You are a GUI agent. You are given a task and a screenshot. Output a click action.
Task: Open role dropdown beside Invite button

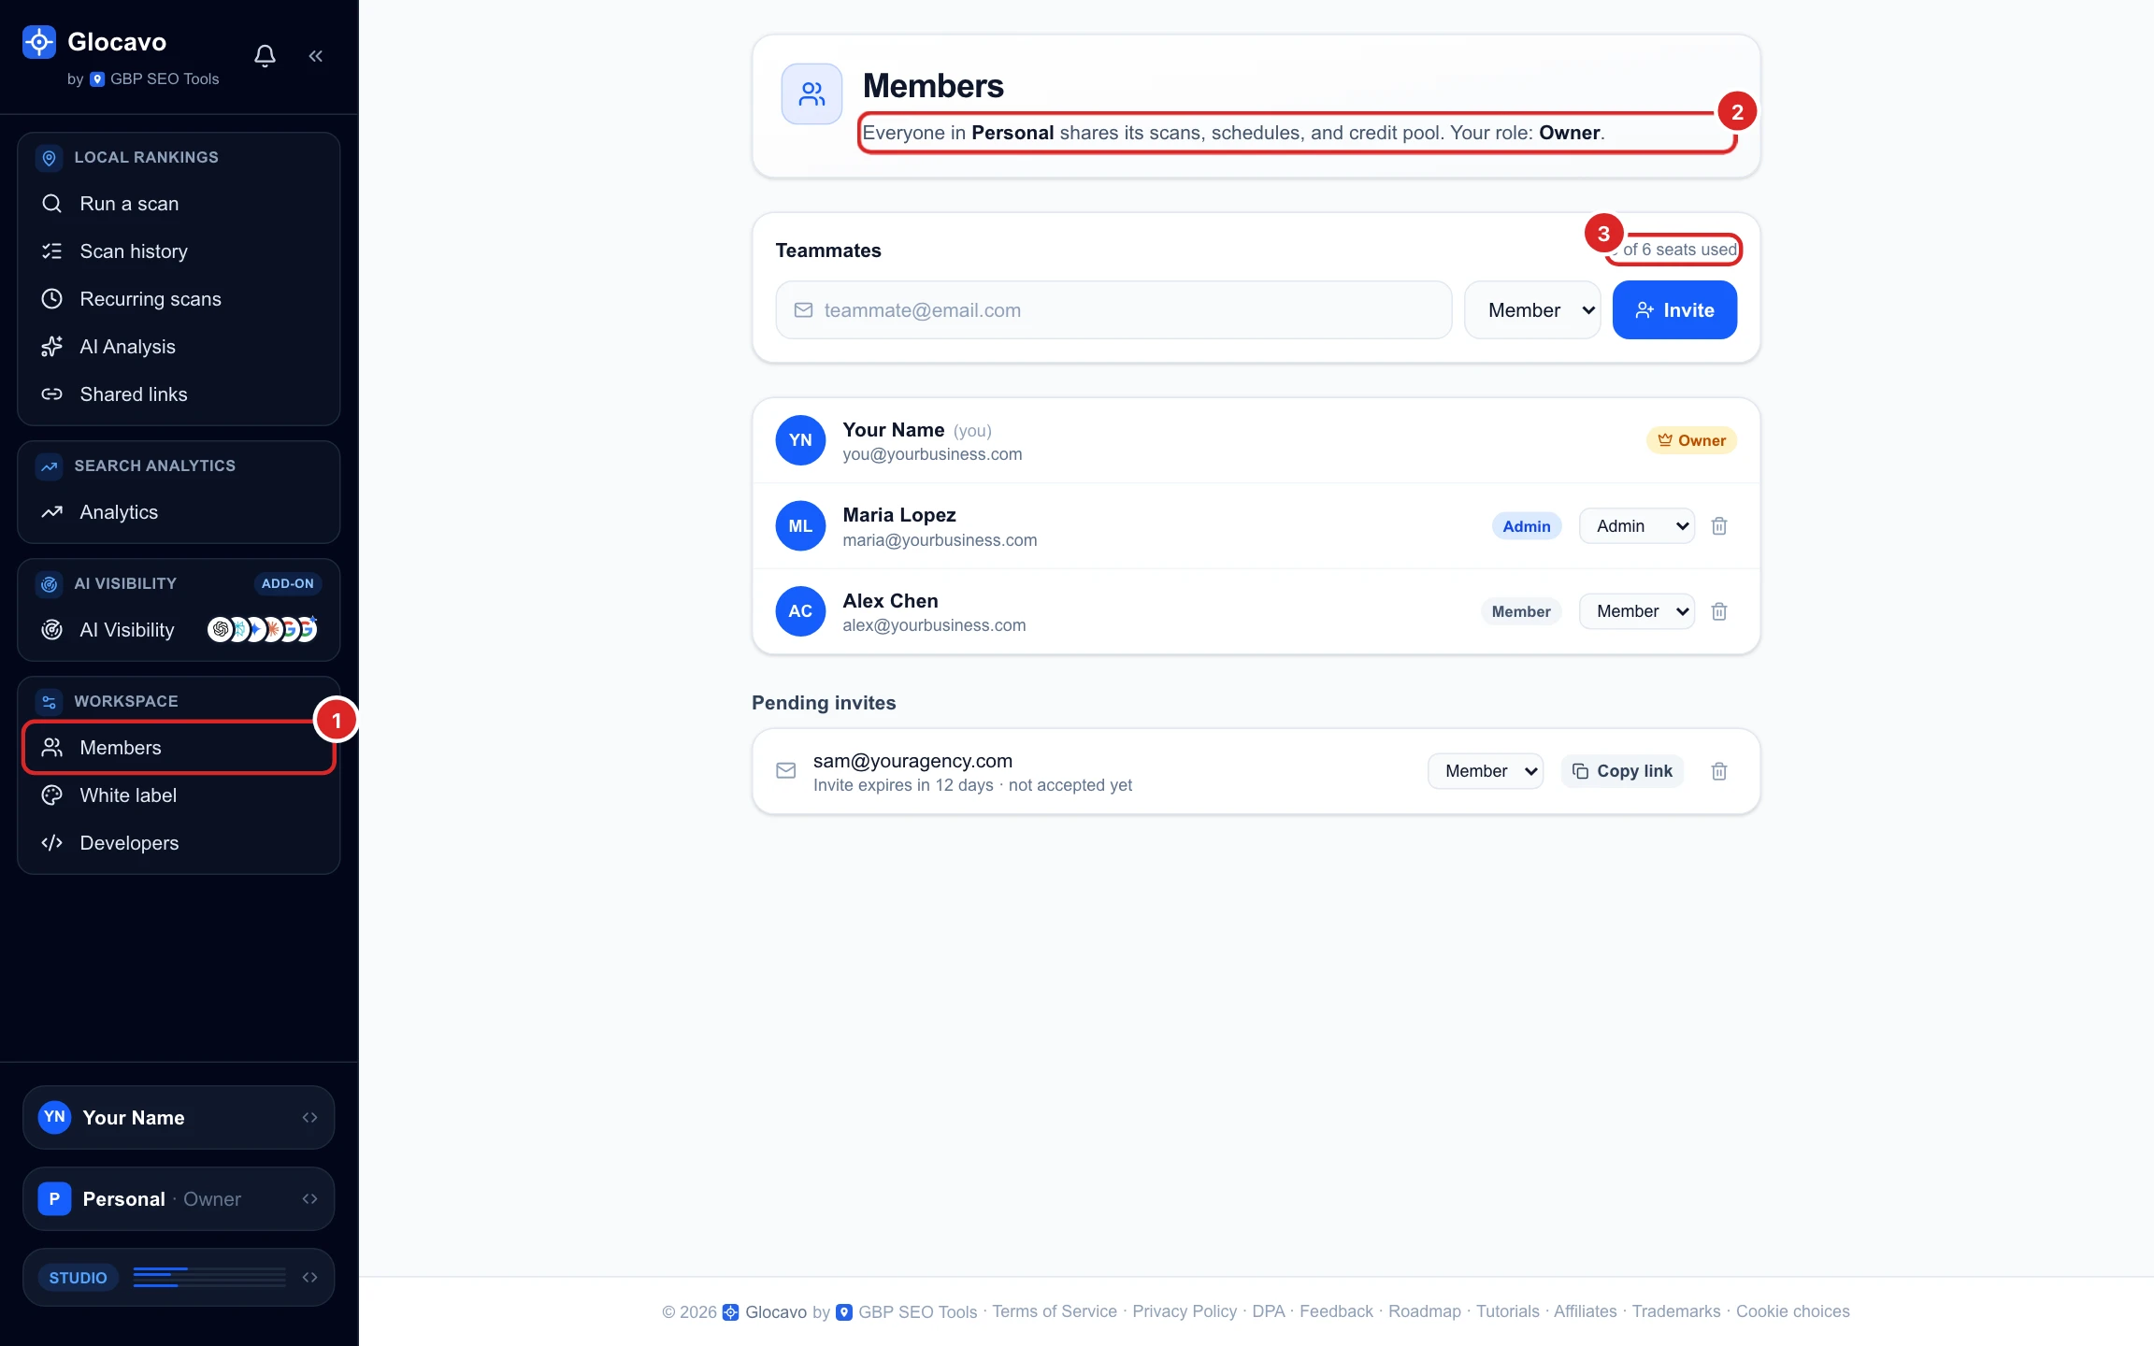(1532, 310)
